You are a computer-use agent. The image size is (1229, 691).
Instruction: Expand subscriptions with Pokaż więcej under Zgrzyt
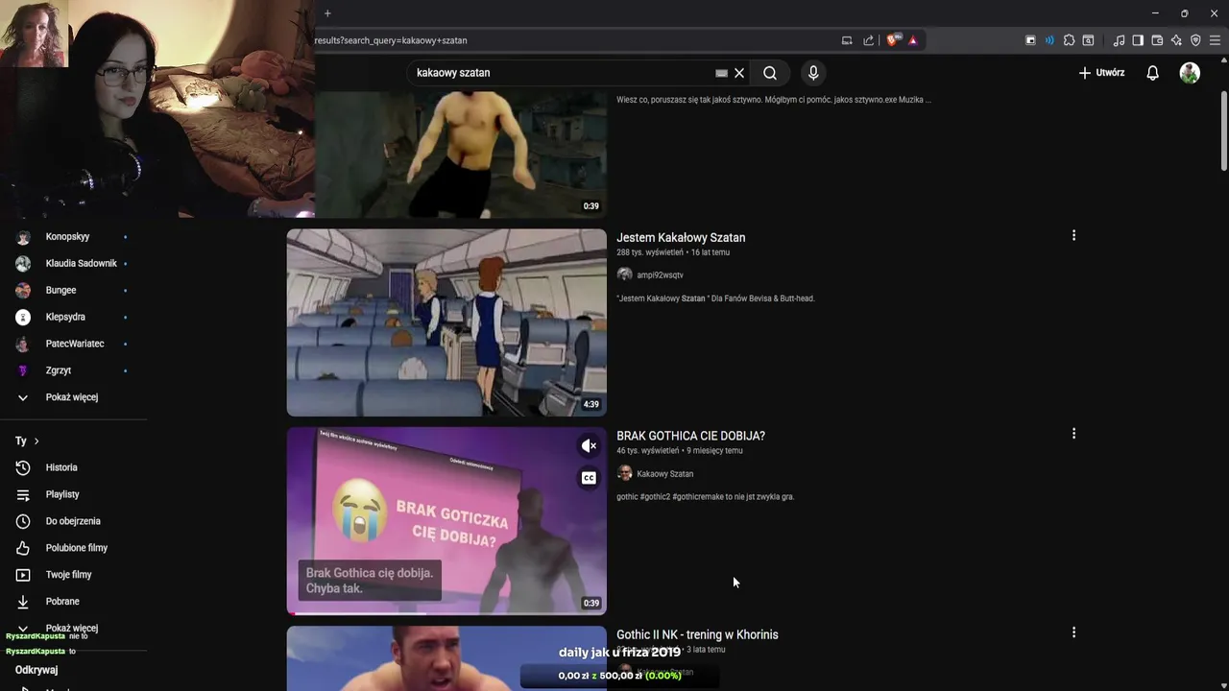73,397
